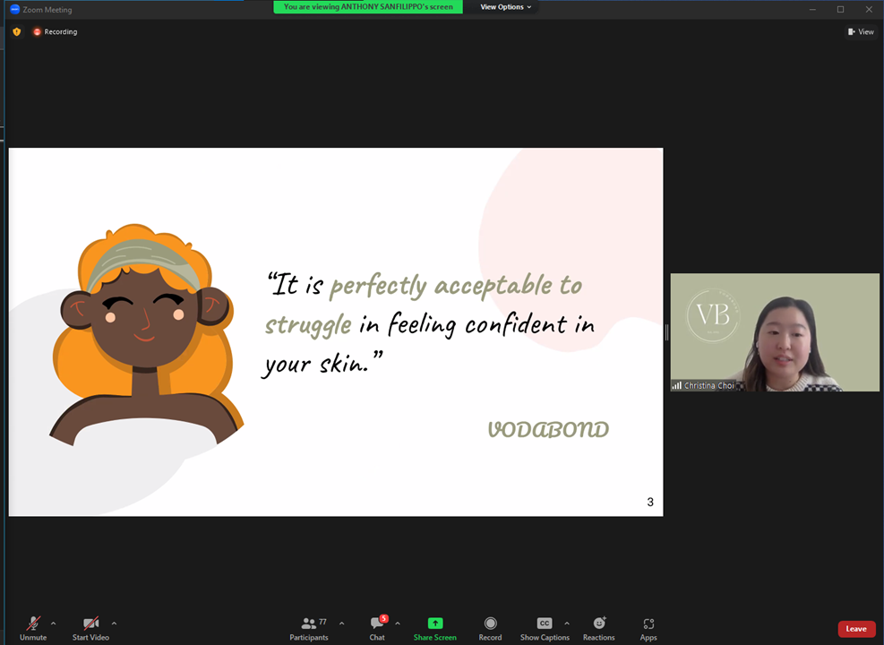This screenshot has width=884, height=645.
Task: Open the Reactions smiley icon
Action: coord(598,623)
